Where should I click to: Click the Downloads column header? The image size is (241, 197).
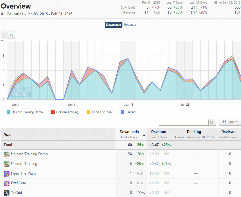(129, 132)
